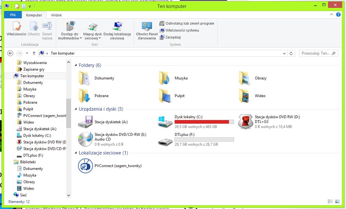Click quick access properties icon in title bar
This screenshot has height=209, width=346.
(17, 6)
